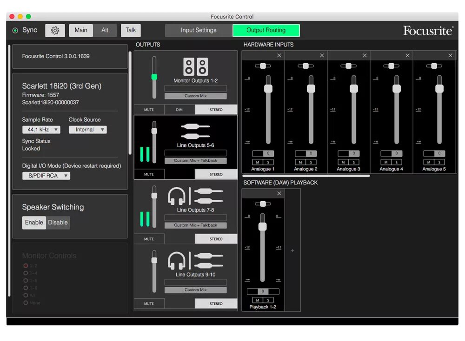This screenshot has height=341, width=465.
Task: Click the Analogue 4 level value field
Action: 391,153
